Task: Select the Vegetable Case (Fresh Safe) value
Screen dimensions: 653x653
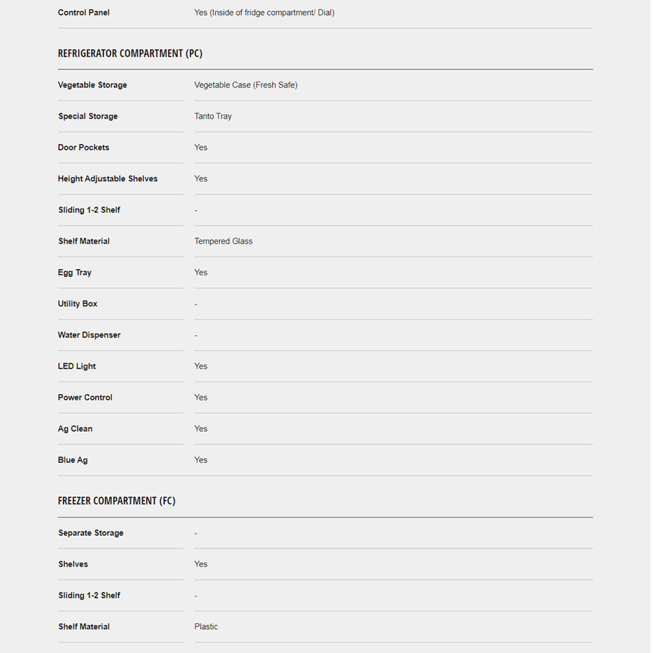Action: pyautogui.click(x=245, y=85)
